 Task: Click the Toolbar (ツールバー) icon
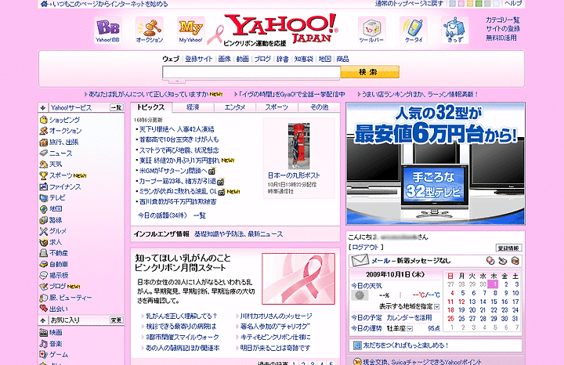point(371,31)
